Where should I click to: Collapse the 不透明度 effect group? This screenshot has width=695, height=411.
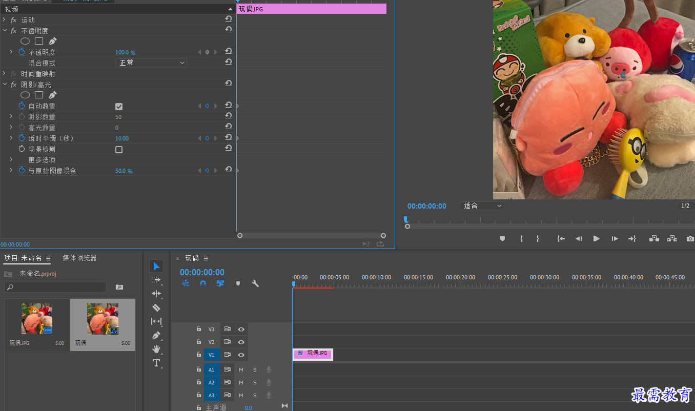(x=4, y=31)
